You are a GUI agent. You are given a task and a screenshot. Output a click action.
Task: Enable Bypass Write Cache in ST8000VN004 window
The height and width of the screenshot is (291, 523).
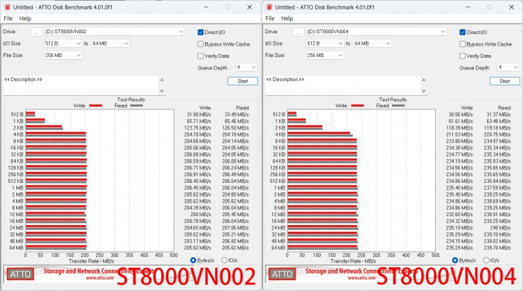(462, 44)
